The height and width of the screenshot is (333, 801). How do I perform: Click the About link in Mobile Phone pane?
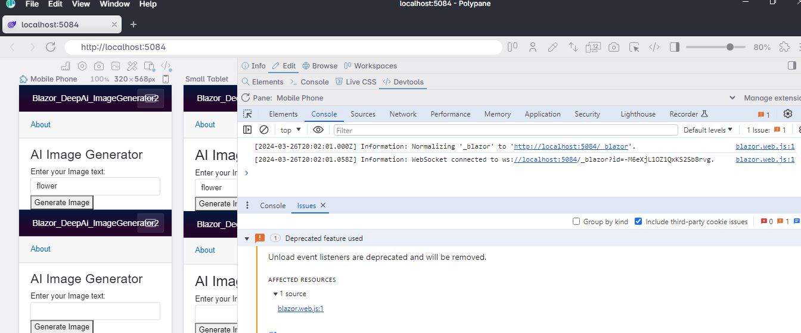point(41,124)
